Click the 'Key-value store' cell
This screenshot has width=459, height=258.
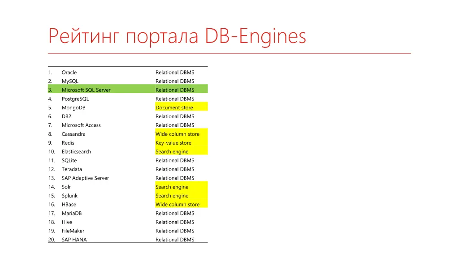182,142
